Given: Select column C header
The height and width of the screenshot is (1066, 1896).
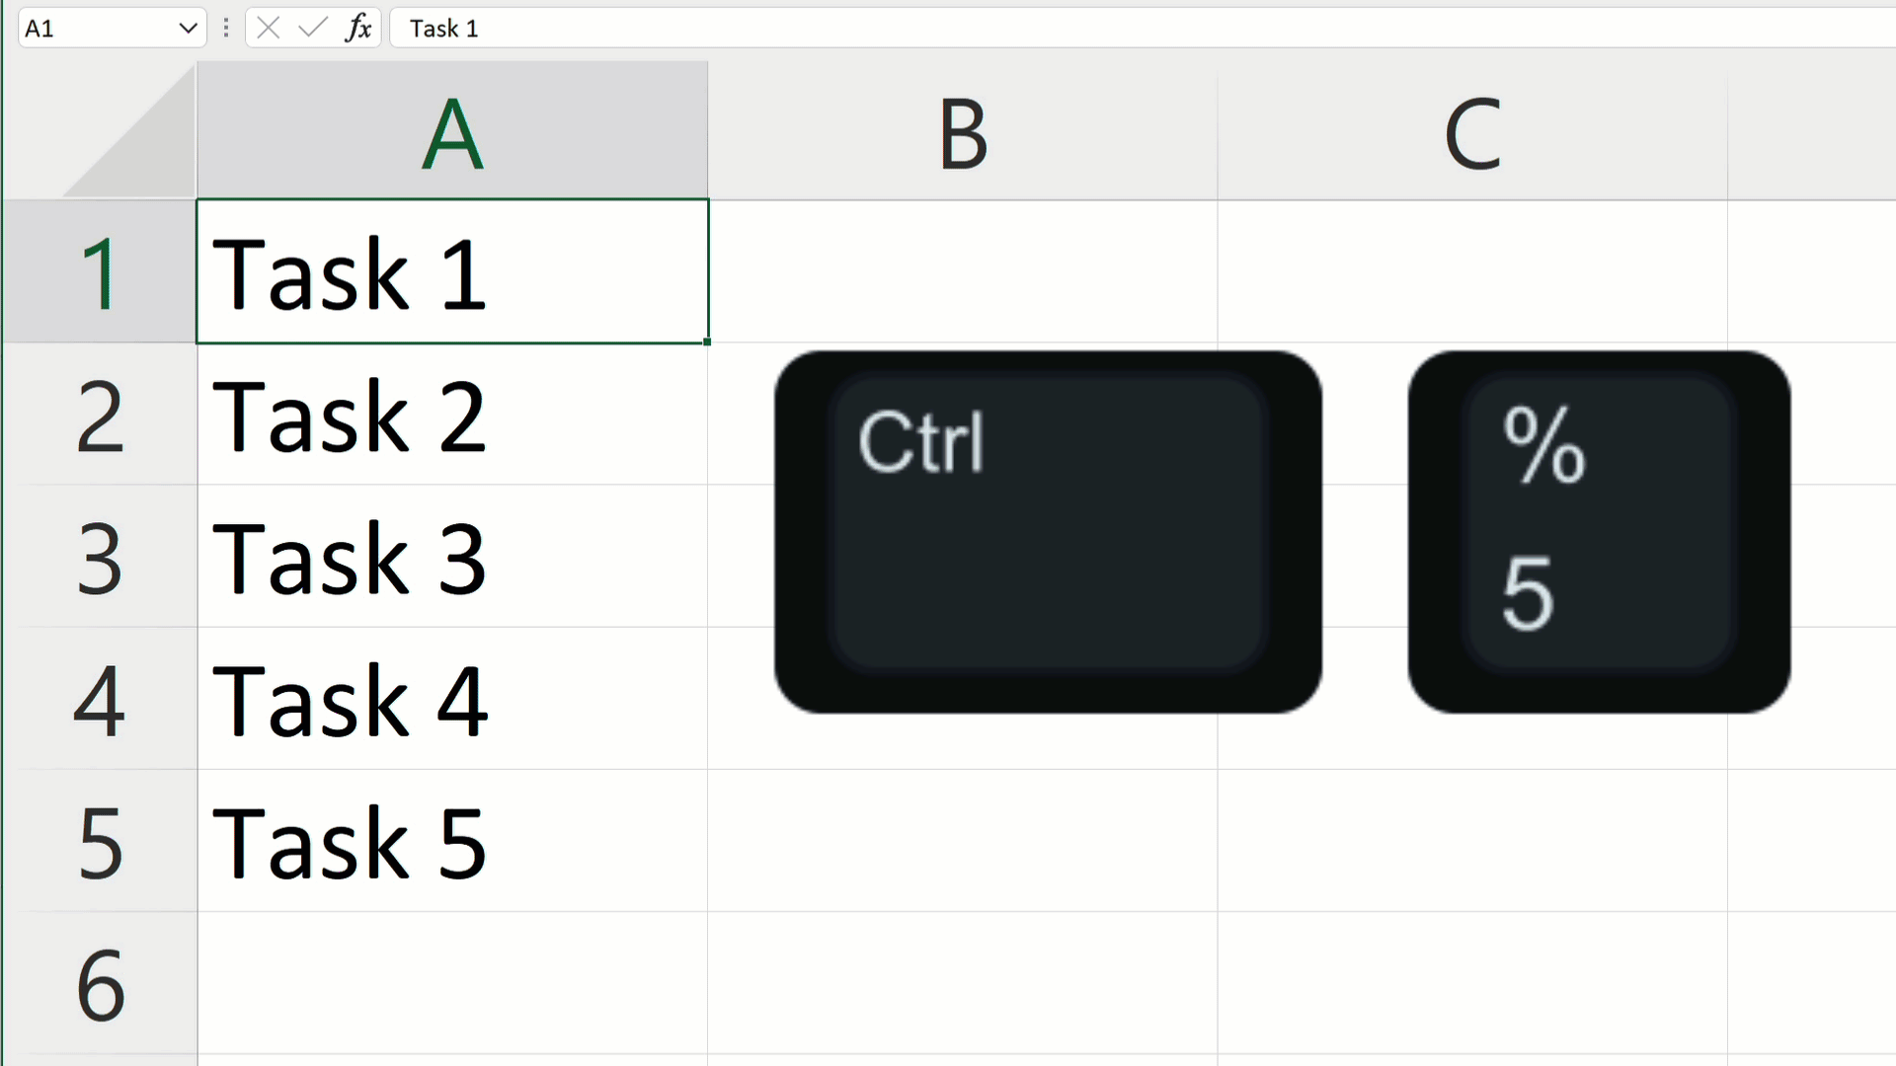Looking at the screenshot, I should tap(1472, 133).
